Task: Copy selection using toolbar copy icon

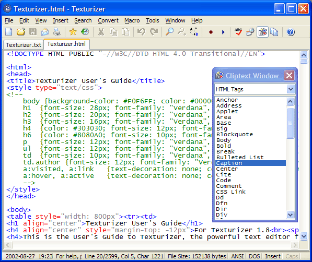Action: (x=113, y=32)
